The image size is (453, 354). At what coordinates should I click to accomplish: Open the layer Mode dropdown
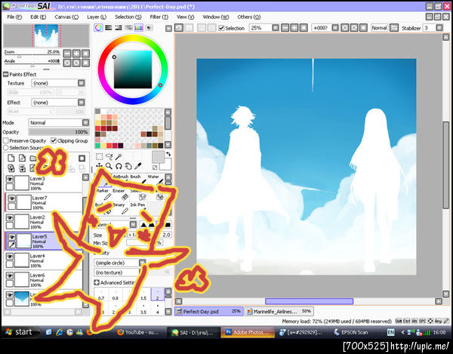85,122
